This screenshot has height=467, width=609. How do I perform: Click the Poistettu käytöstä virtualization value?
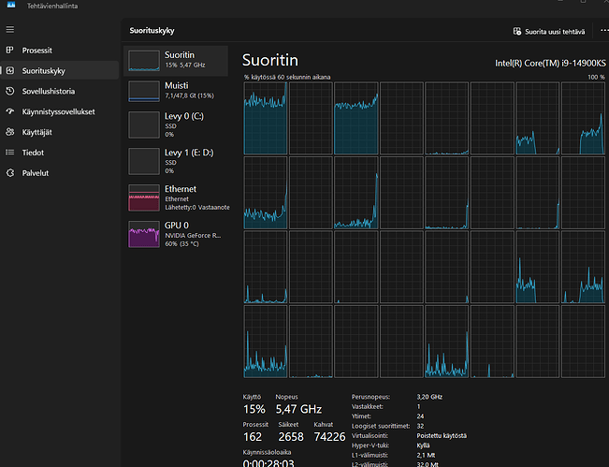(442, 436)
